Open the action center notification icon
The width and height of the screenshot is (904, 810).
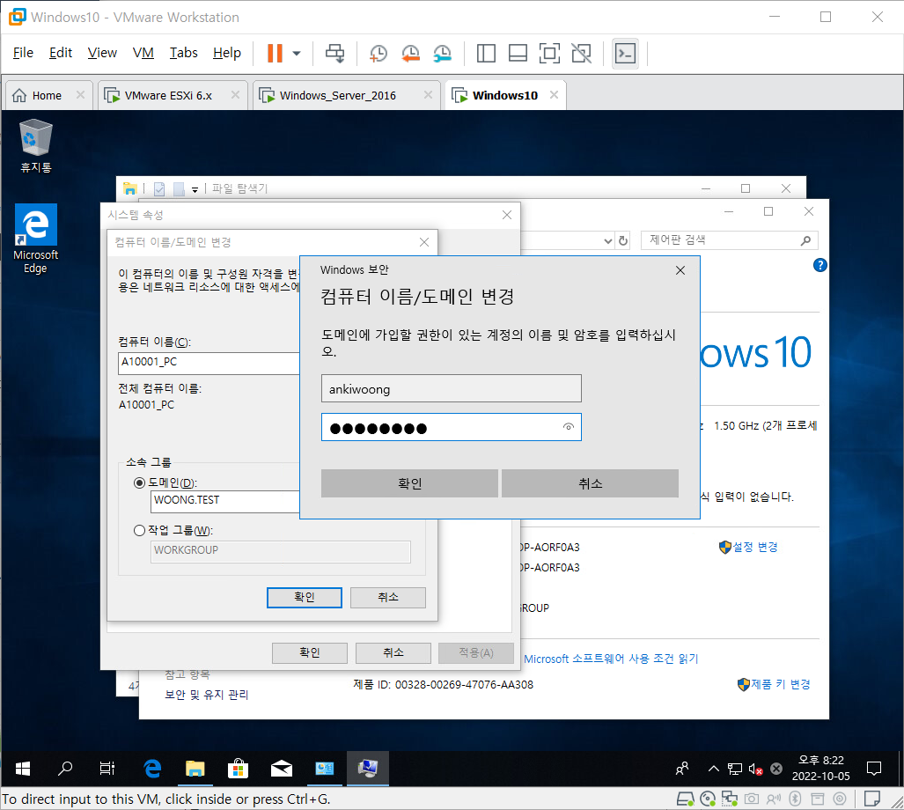coord(874,768)
